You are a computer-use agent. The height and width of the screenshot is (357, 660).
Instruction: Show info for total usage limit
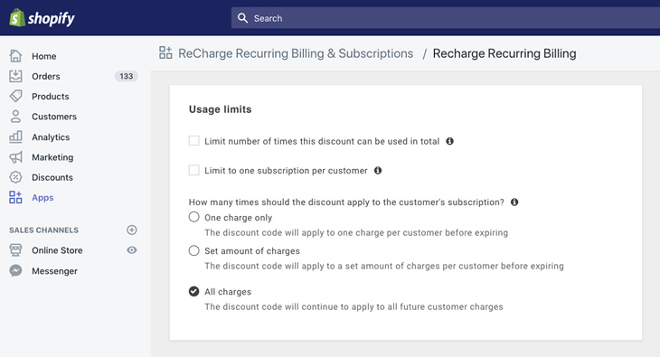click(x=449, y=141)
